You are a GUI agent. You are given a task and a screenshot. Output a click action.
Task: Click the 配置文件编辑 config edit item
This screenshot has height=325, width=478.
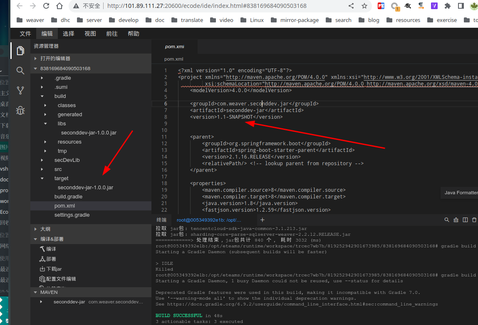(57, 279)
